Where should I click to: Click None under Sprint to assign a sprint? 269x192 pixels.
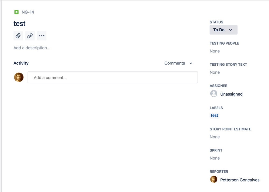tap(215, 158)
